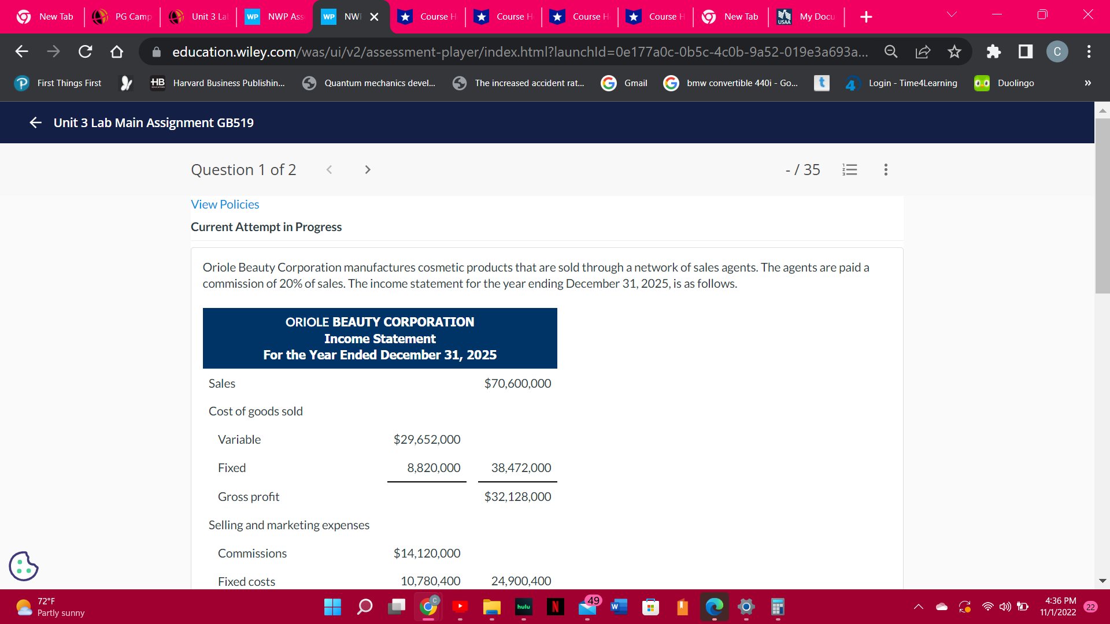
Task: Open the three-dot question options menu
Action: click(x=886, y=170)
